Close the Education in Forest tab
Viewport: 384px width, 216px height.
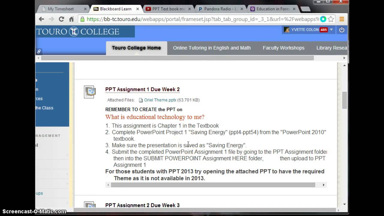pyautogui.click(x=294, y=9)
